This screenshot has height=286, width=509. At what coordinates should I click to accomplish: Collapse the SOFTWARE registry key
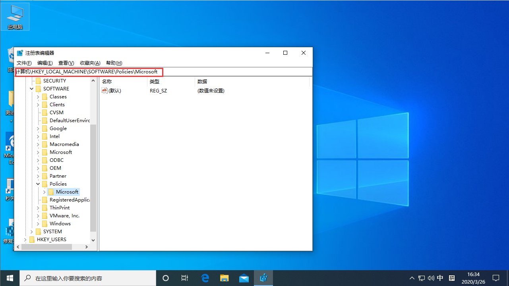[31, 88]
